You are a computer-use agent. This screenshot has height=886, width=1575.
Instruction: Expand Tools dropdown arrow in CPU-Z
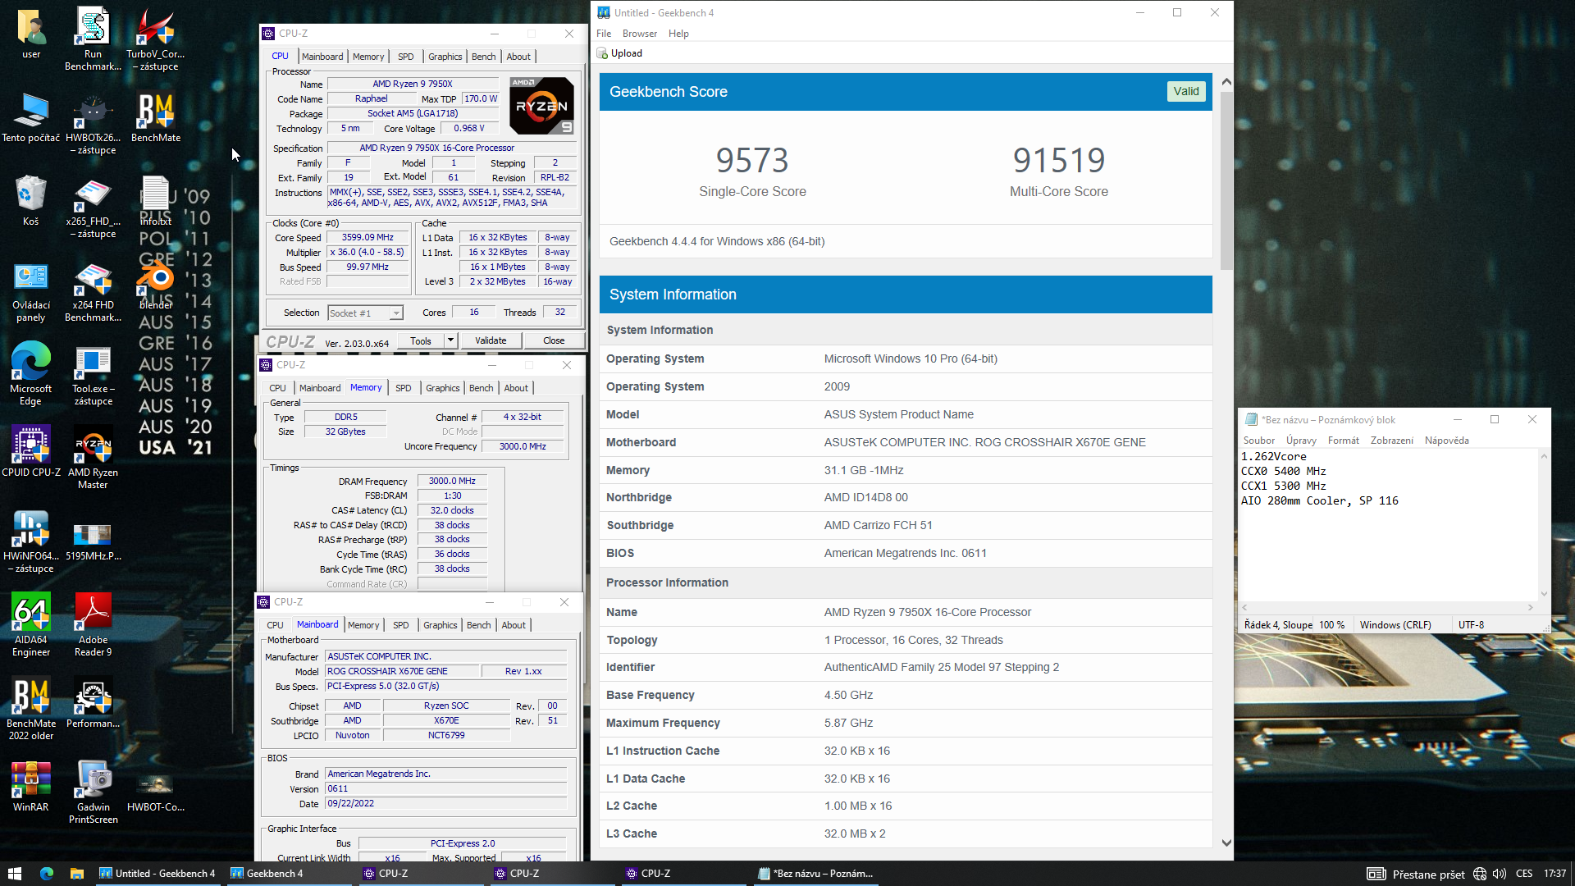point(450,340)
